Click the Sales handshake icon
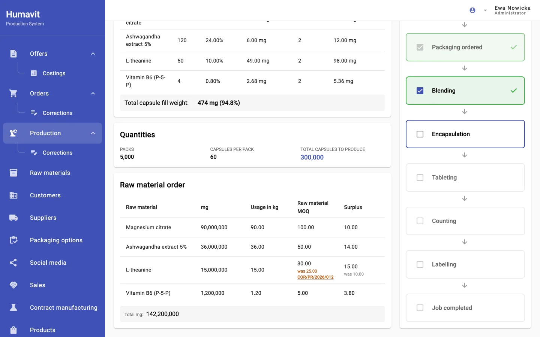This screenshot has height=337, width=540. [13, 285]
